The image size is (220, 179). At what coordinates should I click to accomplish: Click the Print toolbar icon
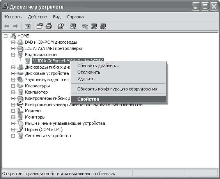coord(49,26)
